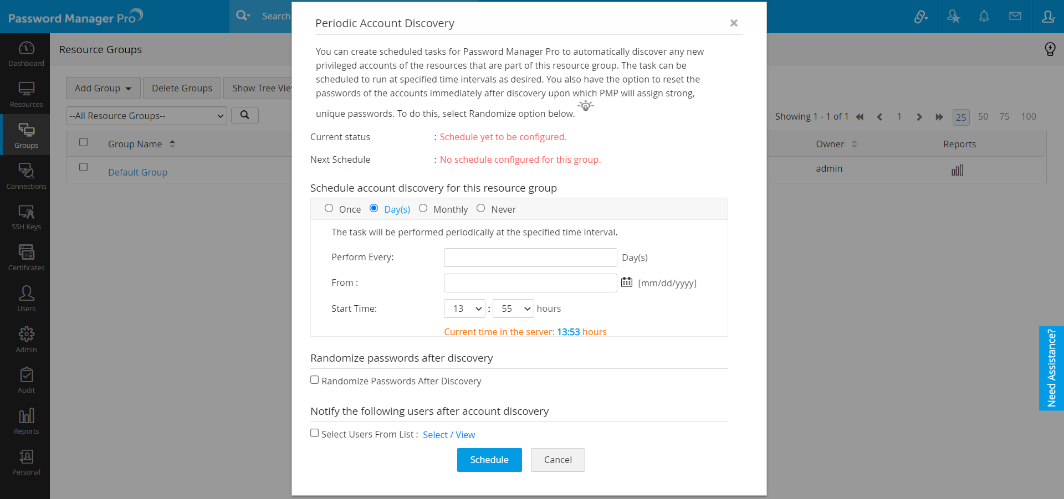Viewport: 1064px width, 499px height.
Task: Open the Select / View users link
Action: point(449,435)
